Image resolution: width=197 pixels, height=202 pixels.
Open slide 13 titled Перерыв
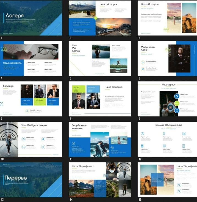click(31, 180)
